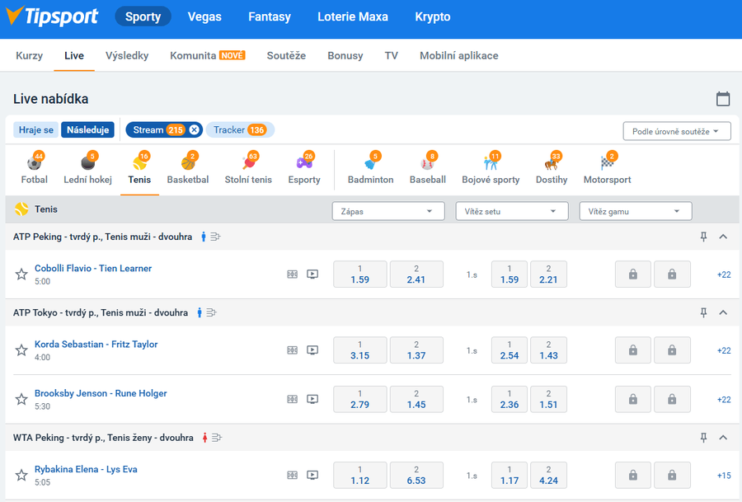742x502 pixels.
Task: Open the Bonusy tab
Action: coord(345,55)
